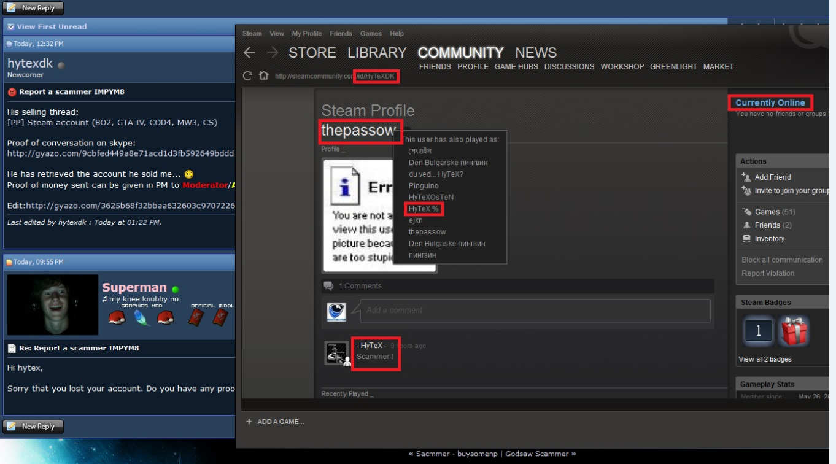The image size is (836, 464).
Task: Select alias 'HyTeX %' from the list
Action: 424,209
